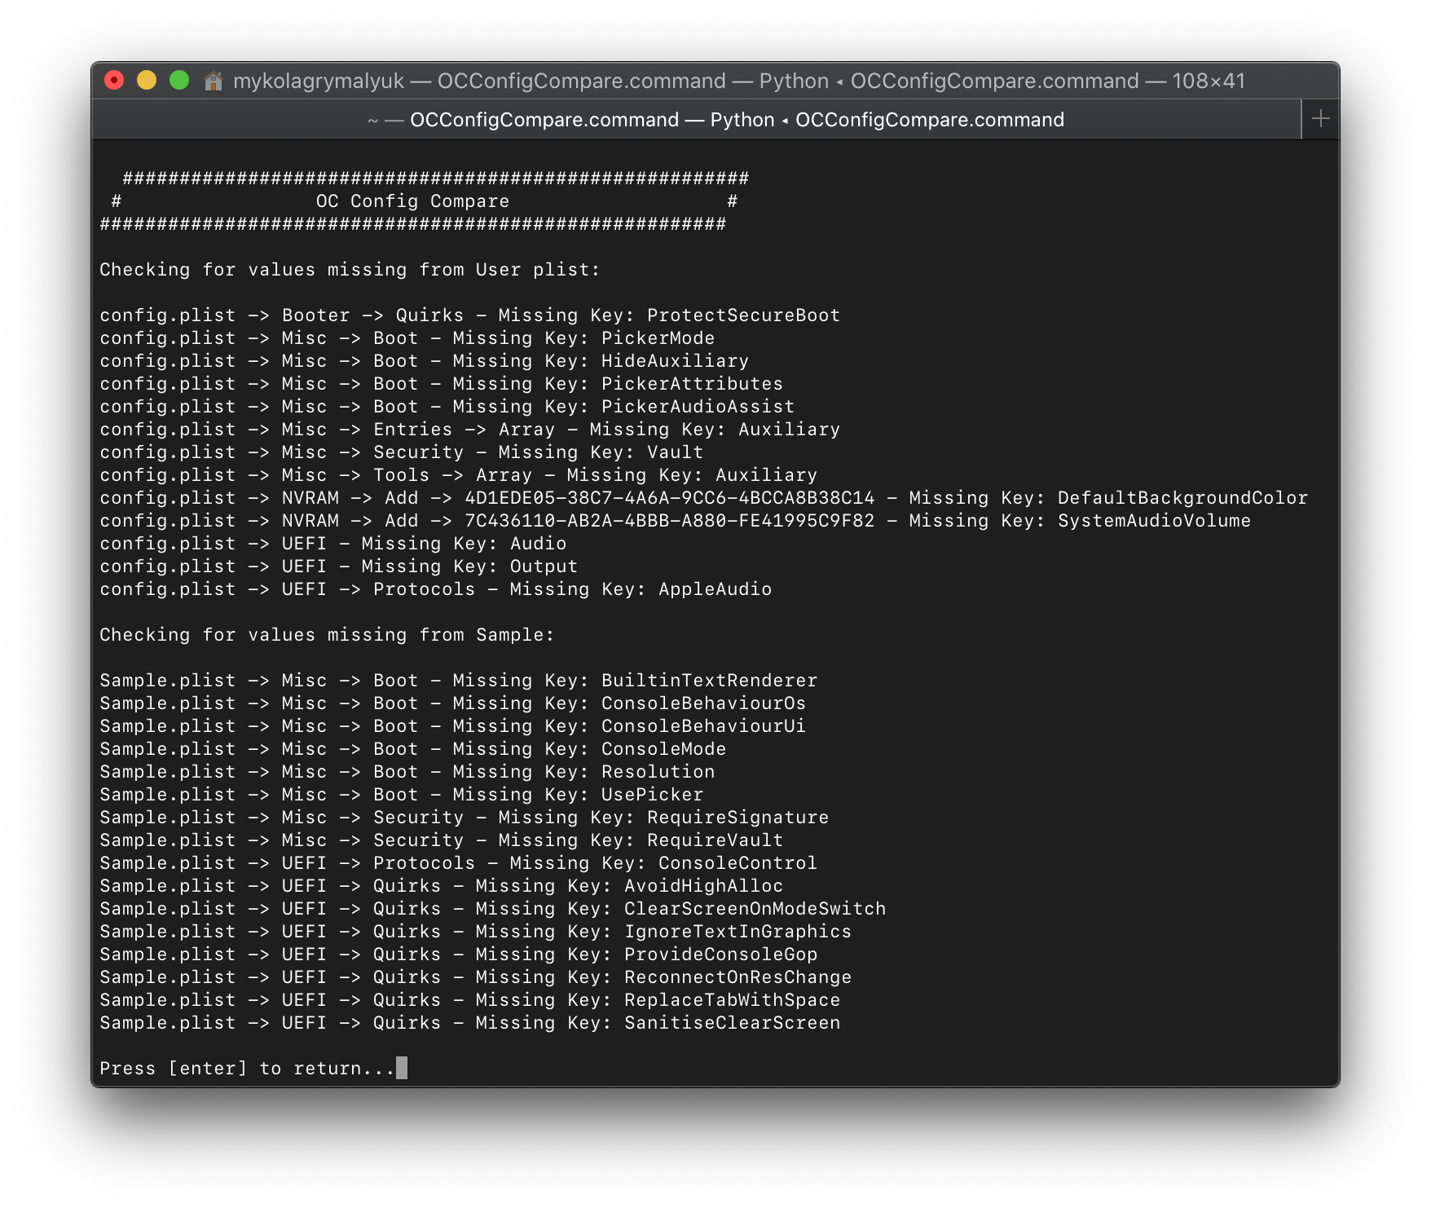Click the 'OC Config Compare' header text
The width and height of the screenshot is (1431, 1208).
click(412, 201)
